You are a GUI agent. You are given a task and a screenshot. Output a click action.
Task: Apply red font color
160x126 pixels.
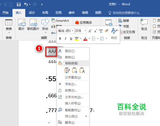pyautogui.click(x=85, y=39)
